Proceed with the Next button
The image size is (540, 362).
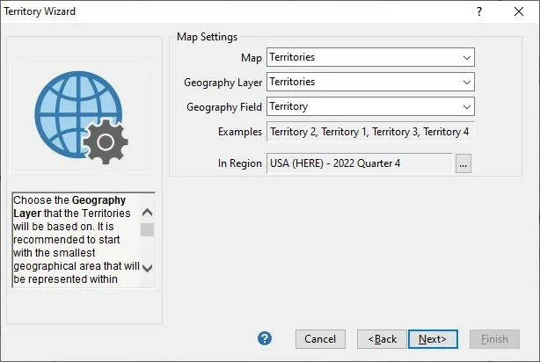pos(432,339)
